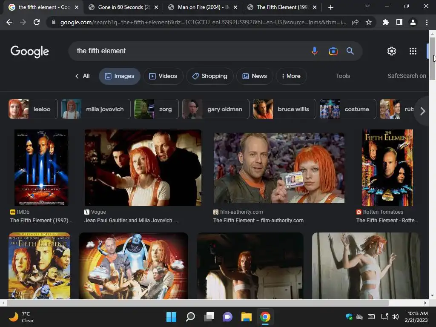
Task: Click the gary oldman suggestion chip
Action: tap(216, 109)
